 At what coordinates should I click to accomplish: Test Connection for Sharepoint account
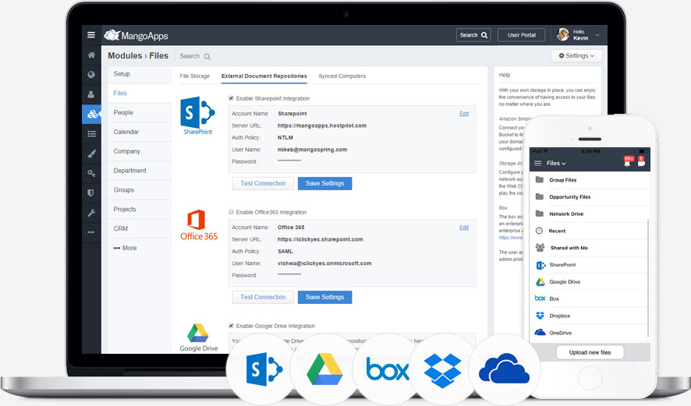pos(263,184)
